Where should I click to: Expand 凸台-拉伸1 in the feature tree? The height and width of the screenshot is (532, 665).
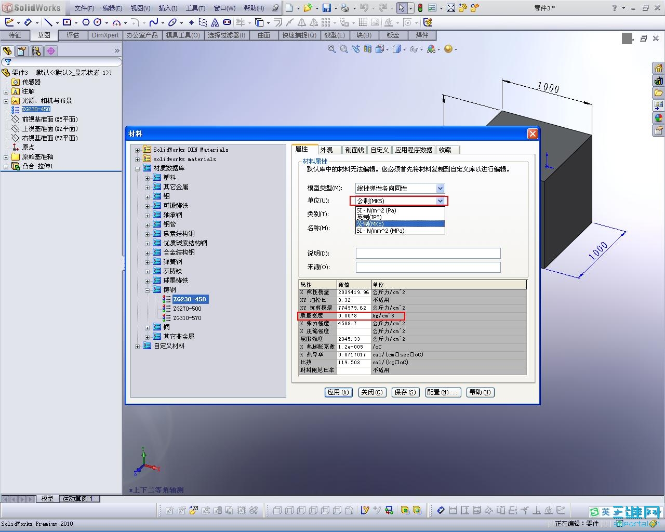(x=6, y=166)
